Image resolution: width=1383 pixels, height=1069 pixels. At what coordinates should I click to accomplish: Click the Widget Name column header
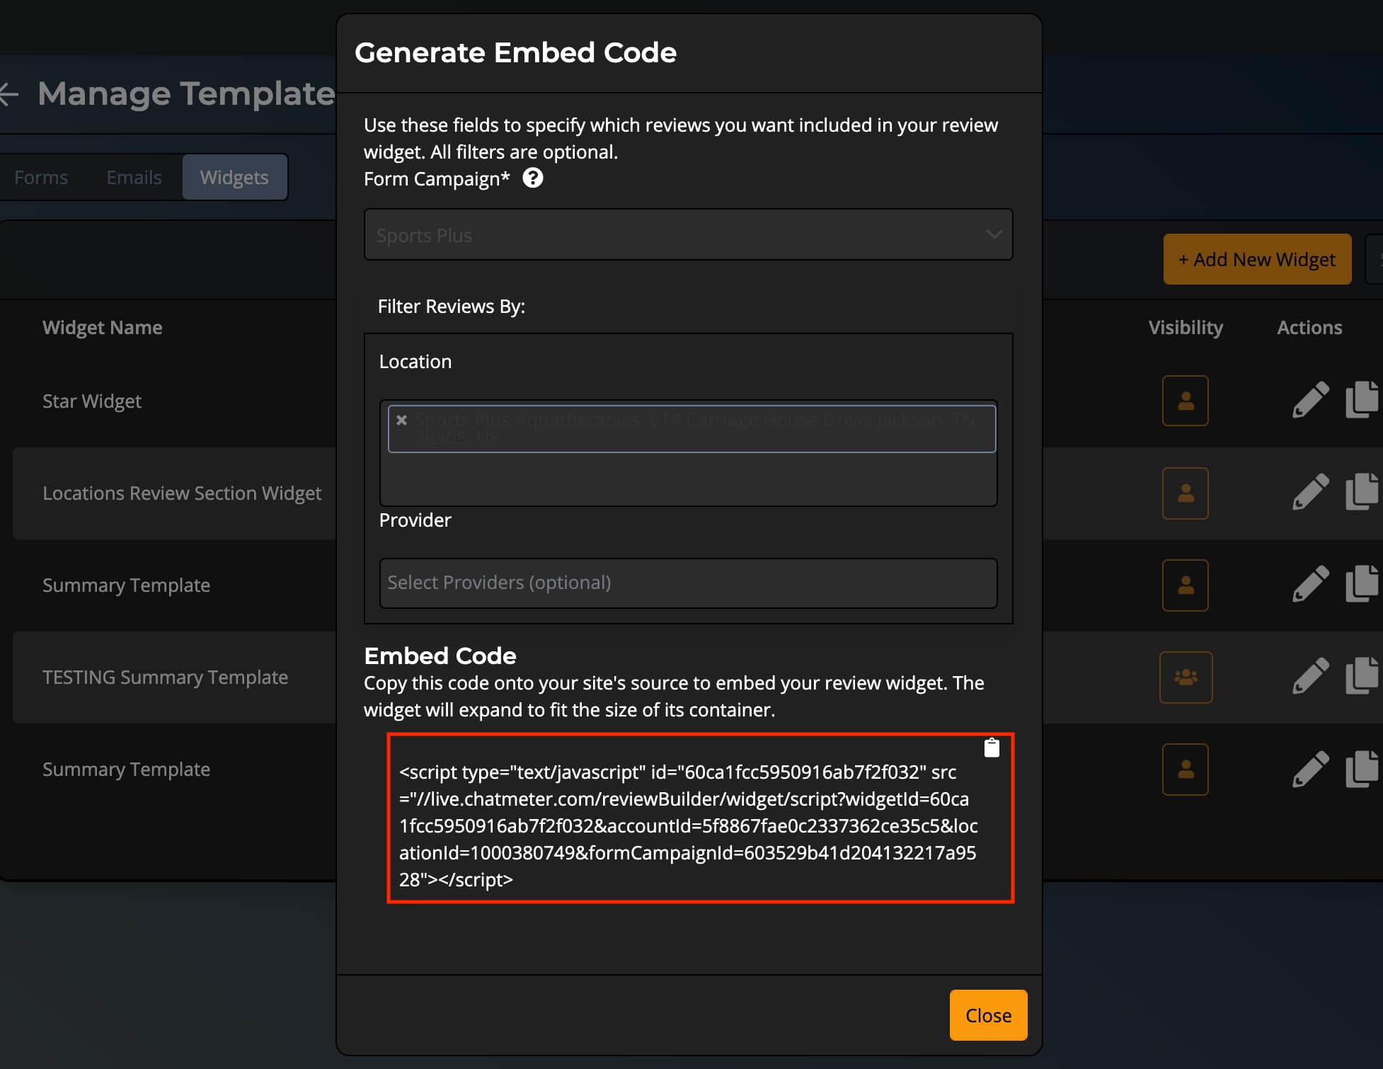103,327
